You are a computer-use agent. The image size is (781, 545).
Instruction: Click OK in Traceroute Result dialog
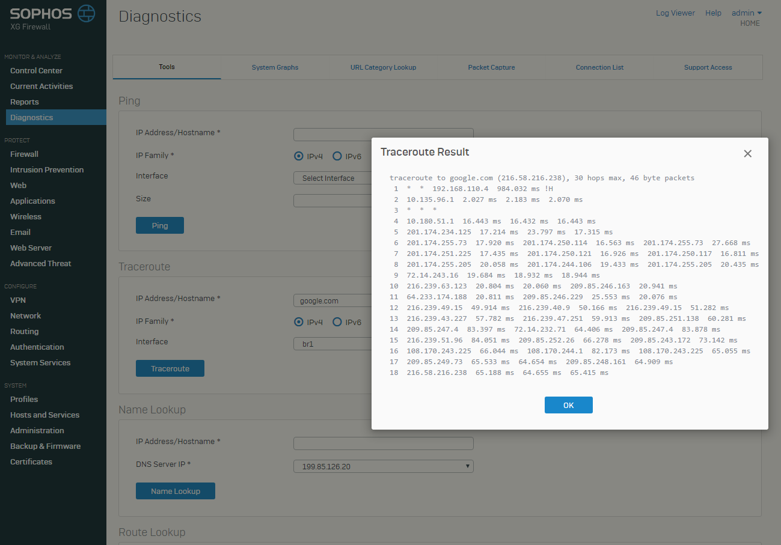(x=568, y=405)
